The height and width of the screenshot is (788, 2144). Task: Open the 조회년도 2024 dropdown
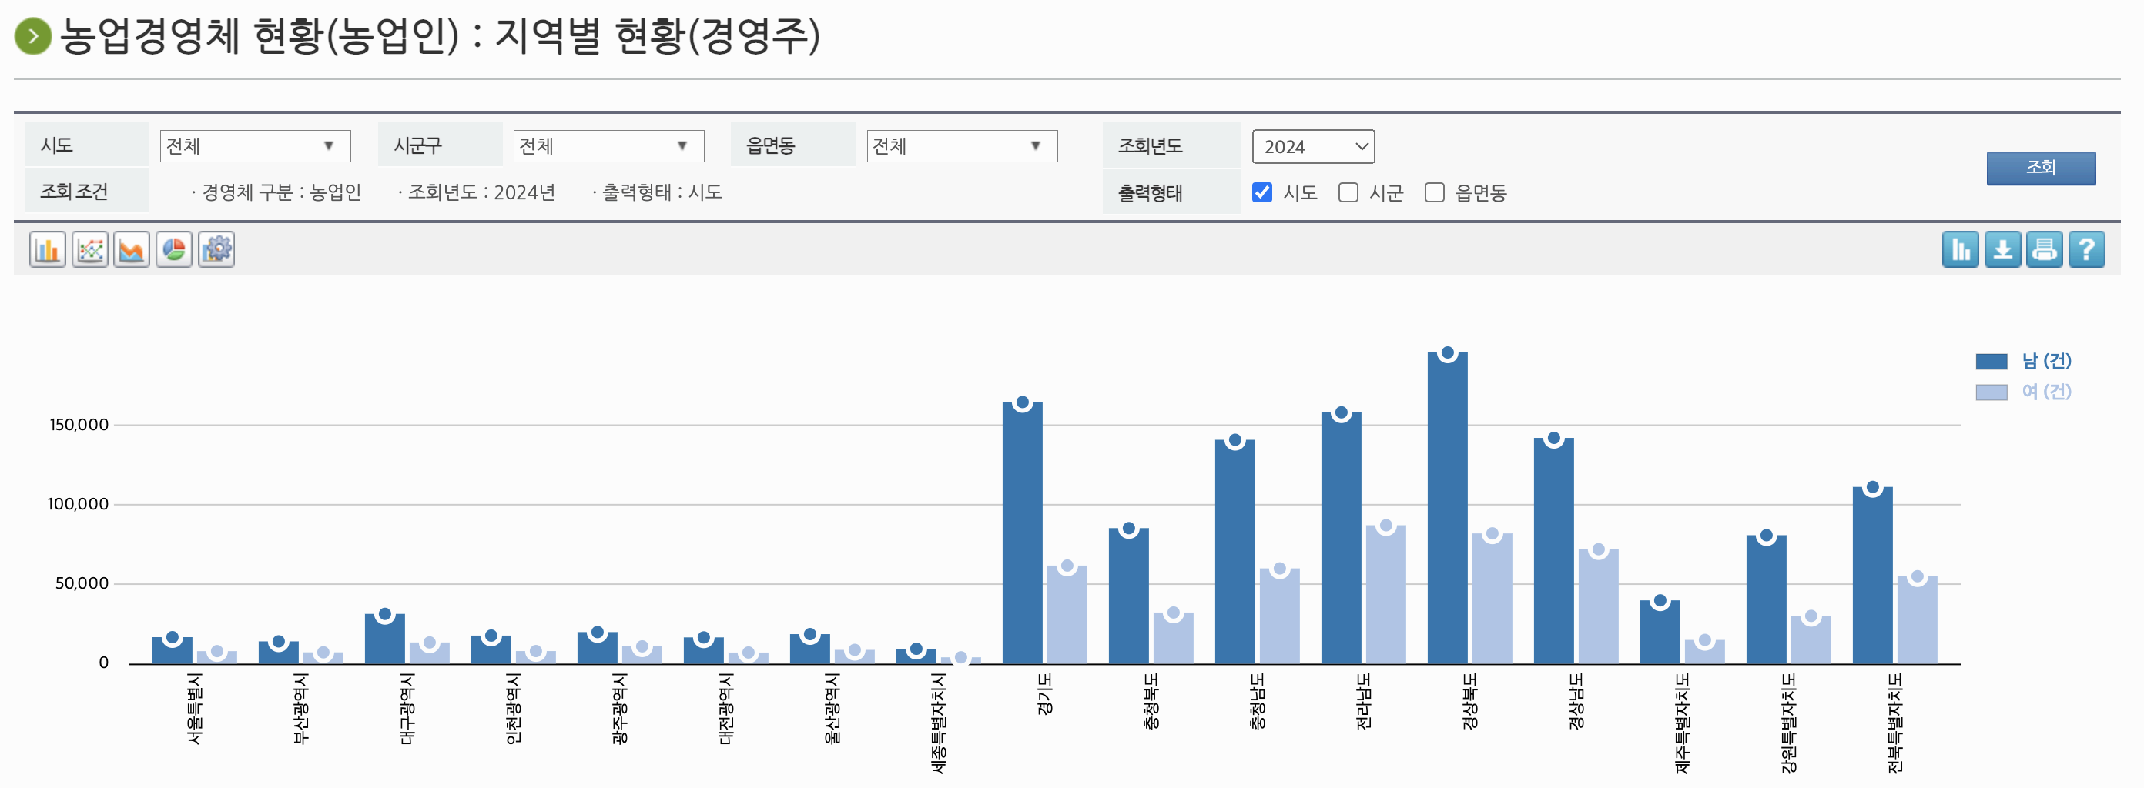point(1313,146)
